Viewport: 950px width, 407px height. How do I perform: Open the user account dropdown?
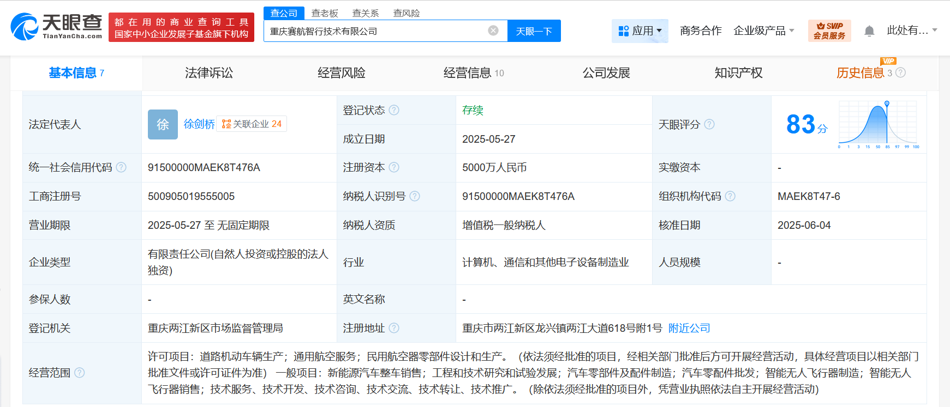[911, 31]
